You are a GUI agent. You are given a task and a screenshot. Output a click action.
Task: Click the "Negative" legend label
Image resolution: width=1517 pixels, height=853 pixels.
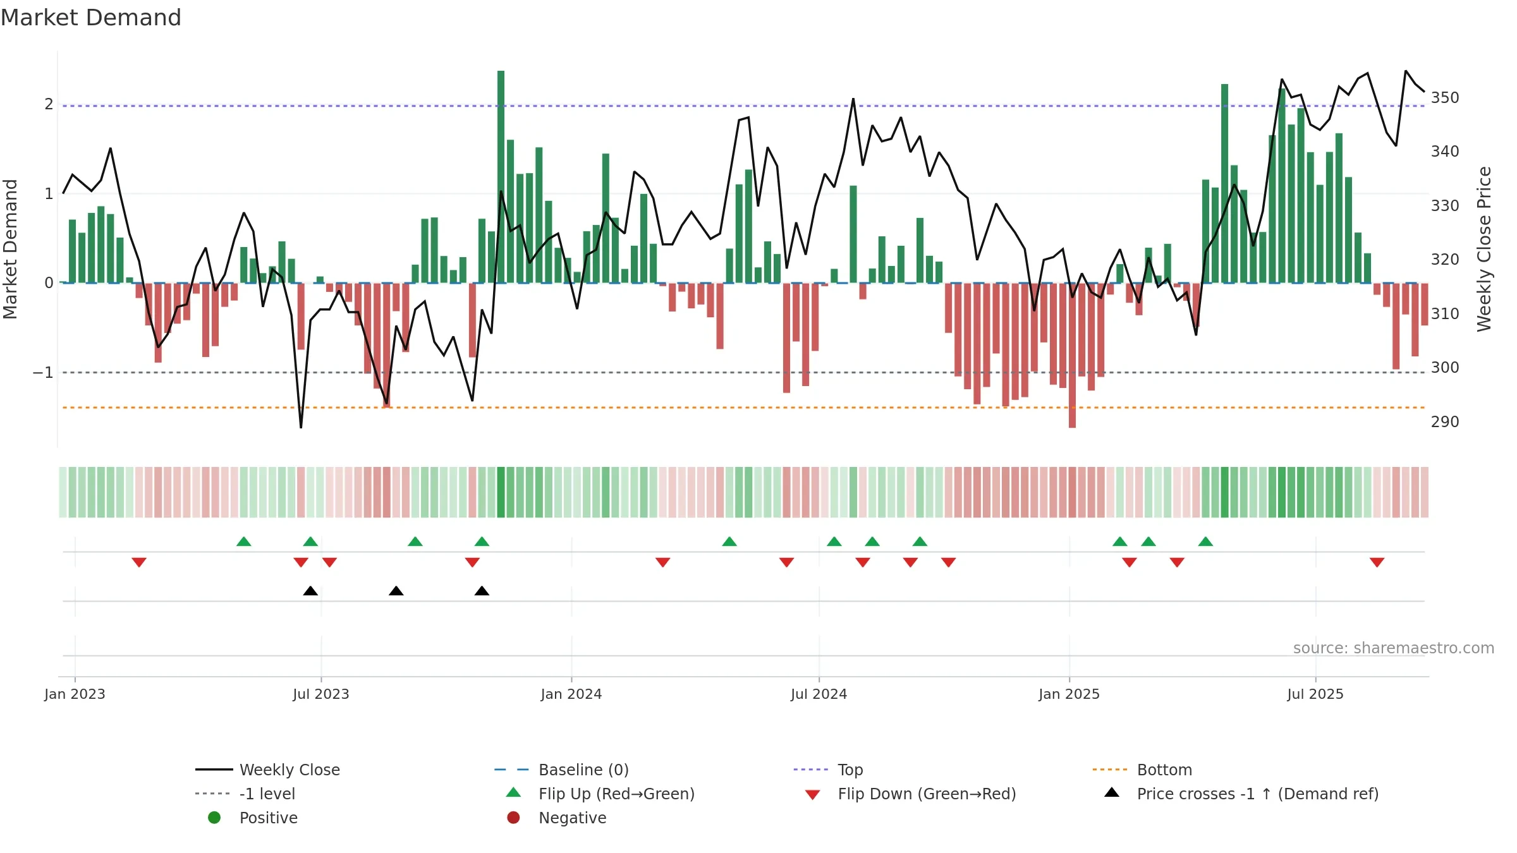pyautogui.click(x=572, y=818)
